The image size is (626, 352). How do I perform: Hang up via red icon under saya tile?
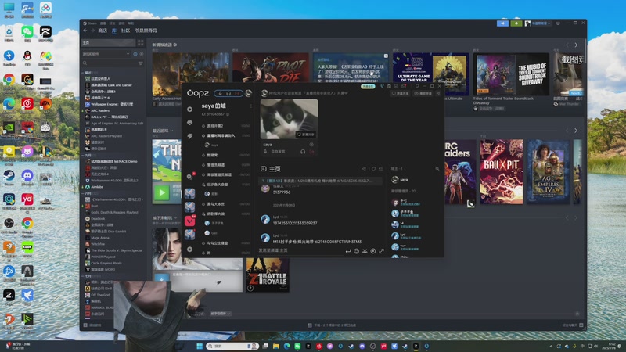pos(311,152)
